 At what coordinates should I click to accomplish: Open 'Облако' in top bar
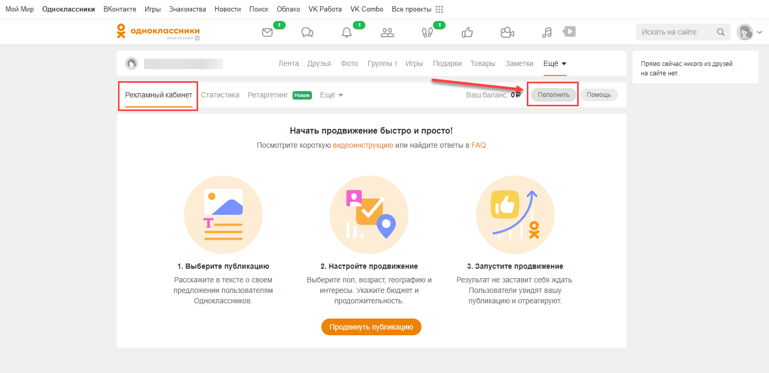click(288, 9)
